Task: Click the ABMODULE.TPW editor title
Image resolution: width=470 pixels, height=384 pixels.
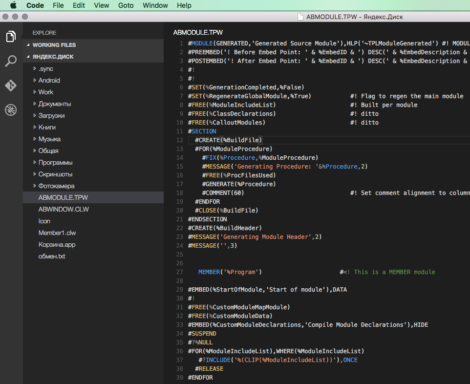Action: [198, 33]
